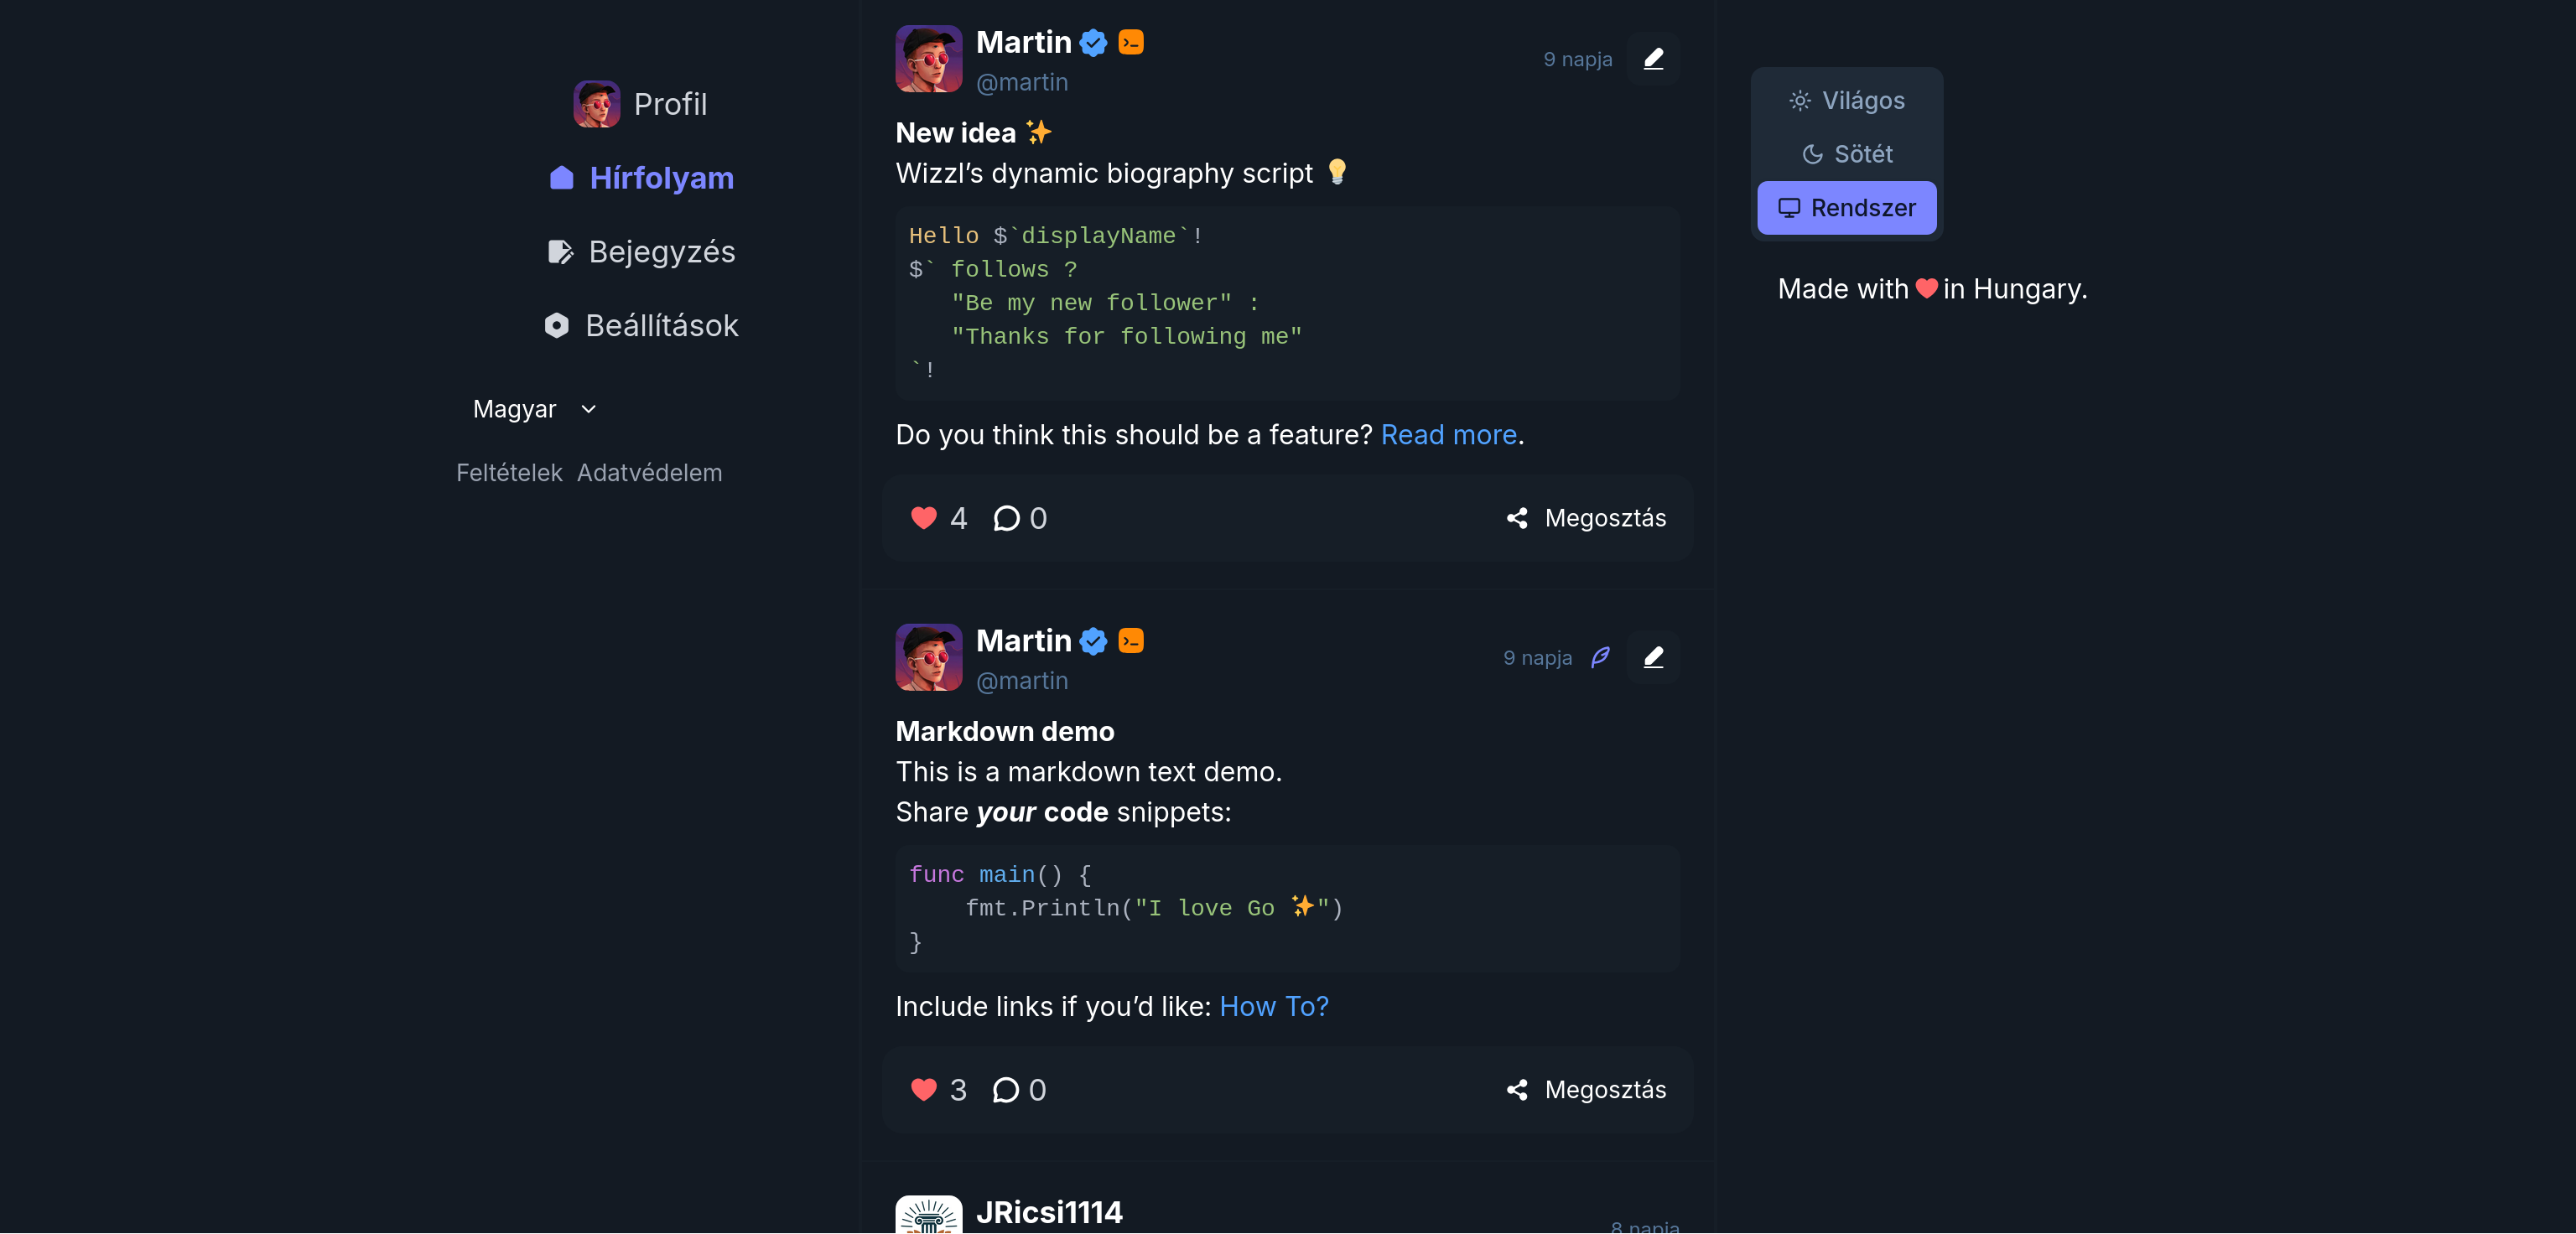Open comments on the New idea post
This screenshot has height=1234, width=2576.
(1006, 518)
